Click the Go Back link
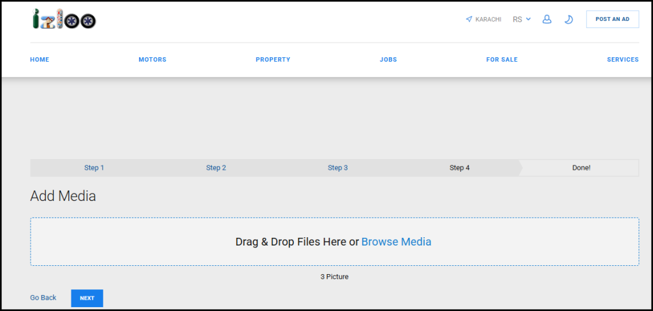The image size is (653, 311). click(43, 298)
